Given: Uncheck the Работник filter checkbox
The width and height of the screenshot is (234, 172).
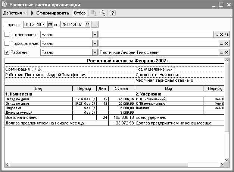Looking at the screenshot, I should pyautogui.click(x=6, y=52).
